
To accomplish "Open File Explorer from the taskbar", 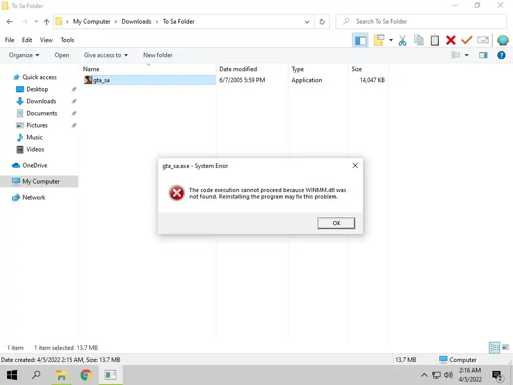I will coord(61,375).
